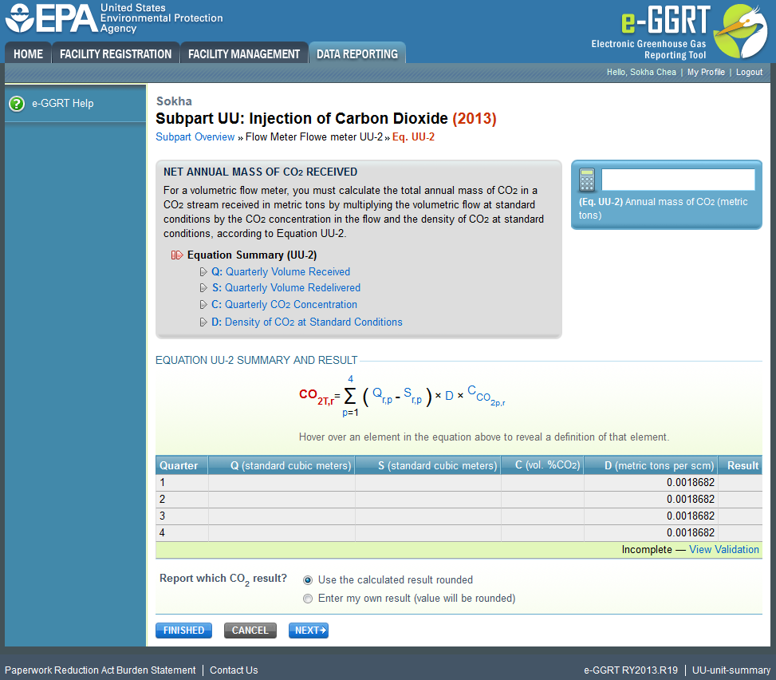Open S: Quarterly Volume Redelivered link
This screenshot has width=776, height=680.
point(286,288)
